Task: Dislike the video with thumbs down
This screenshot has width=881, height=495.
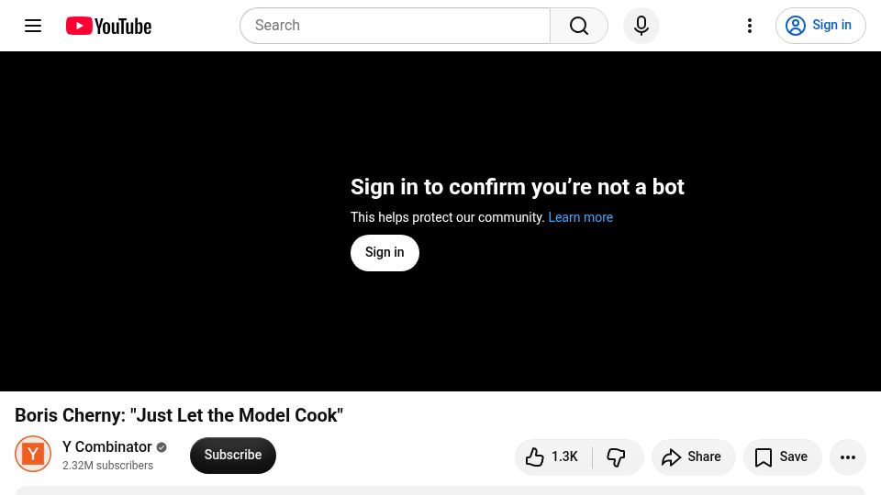Action: [617, 457]
